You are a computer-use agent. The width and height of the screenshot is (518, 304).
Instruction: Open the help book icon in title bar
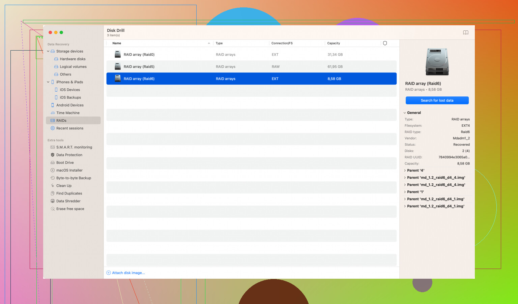pos(465,32)
